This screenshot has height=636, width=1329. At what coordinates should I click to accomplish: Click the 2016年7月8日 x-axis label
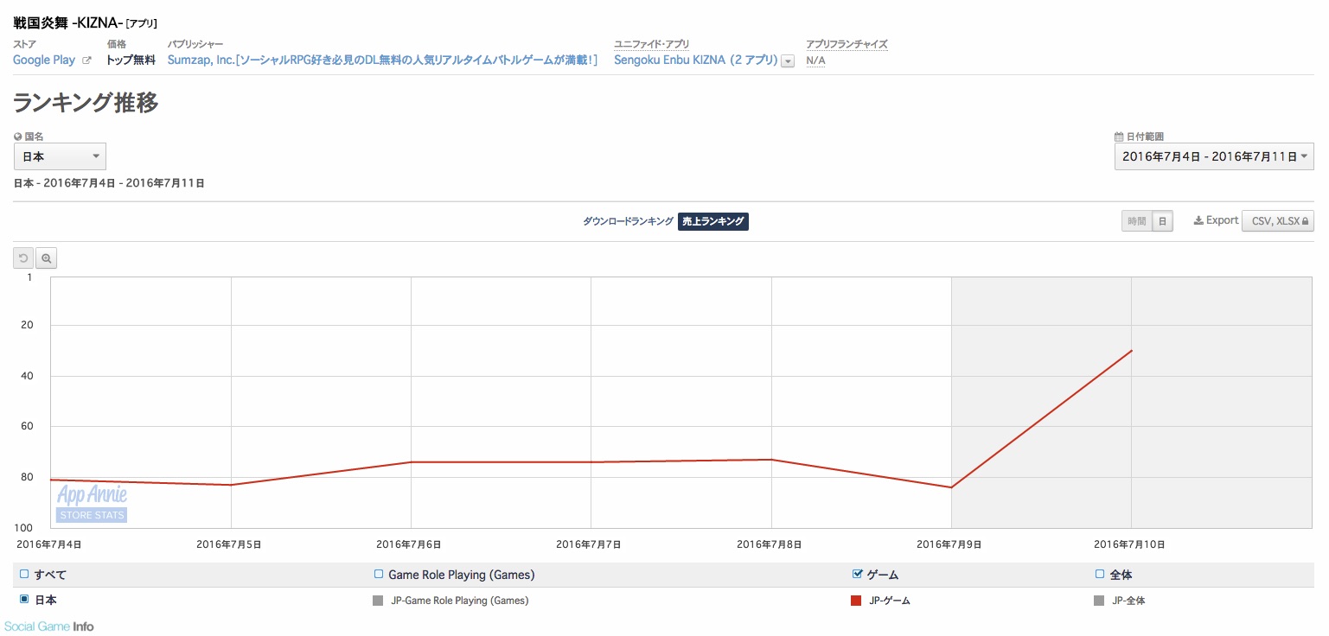click(x=770, y=544)
